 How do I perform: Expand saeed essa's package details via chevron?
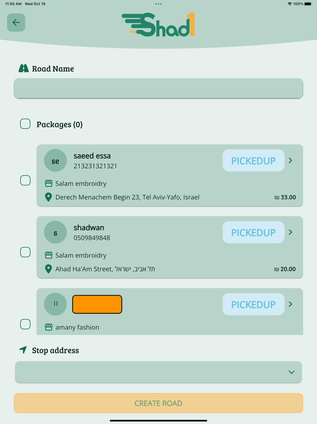point(290,161)
